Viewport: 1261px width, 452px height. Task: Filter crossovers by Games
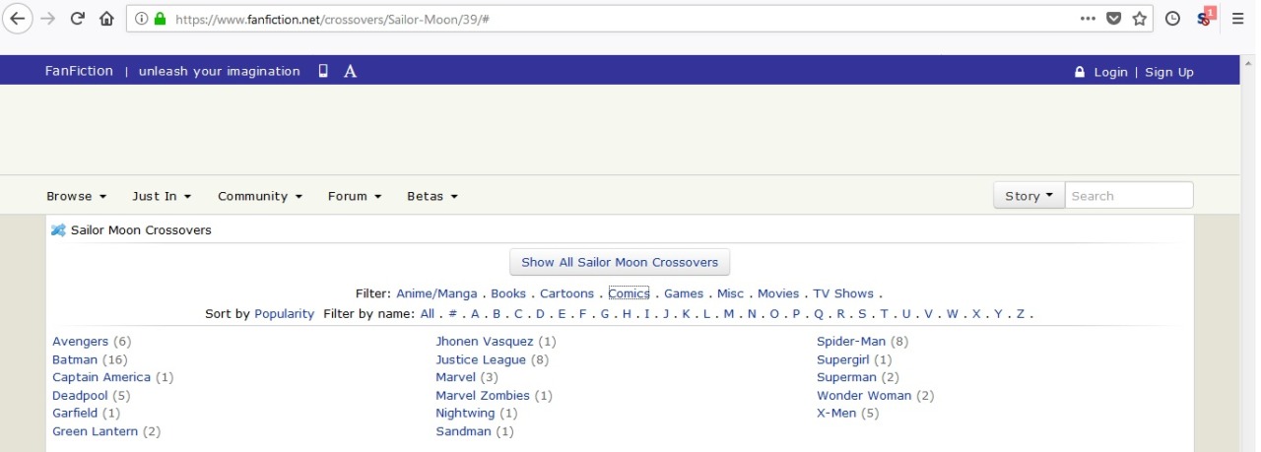coord(684,293)
